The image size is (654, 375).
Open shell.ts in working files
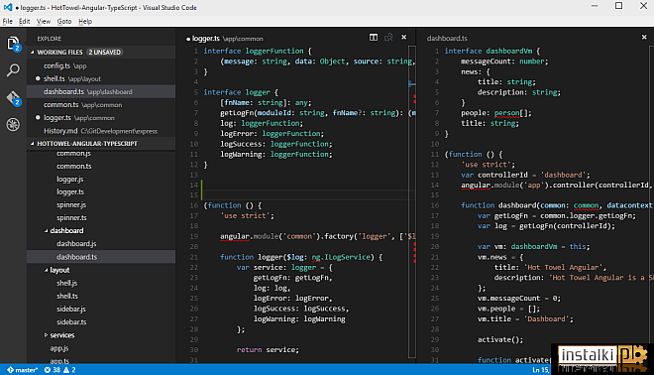click(101, 78)
